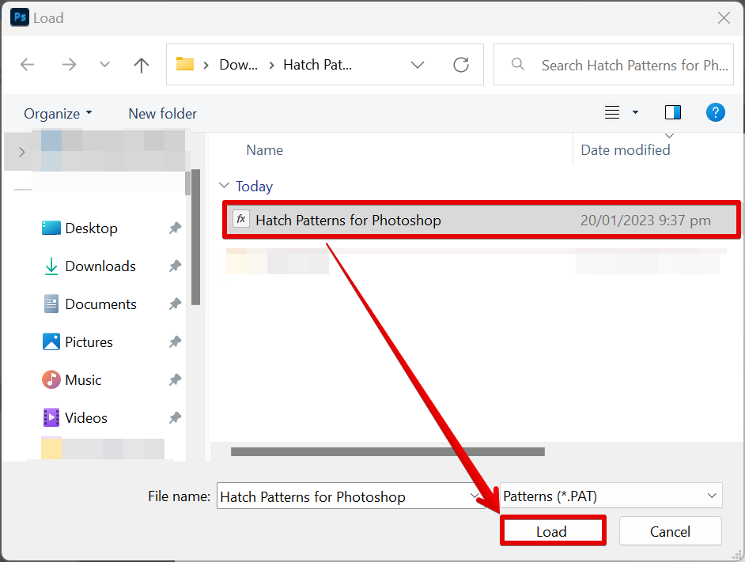The image size is (745, 562).
Task: Click New folder in the toolbar
Action: click(x=162, y=114)
